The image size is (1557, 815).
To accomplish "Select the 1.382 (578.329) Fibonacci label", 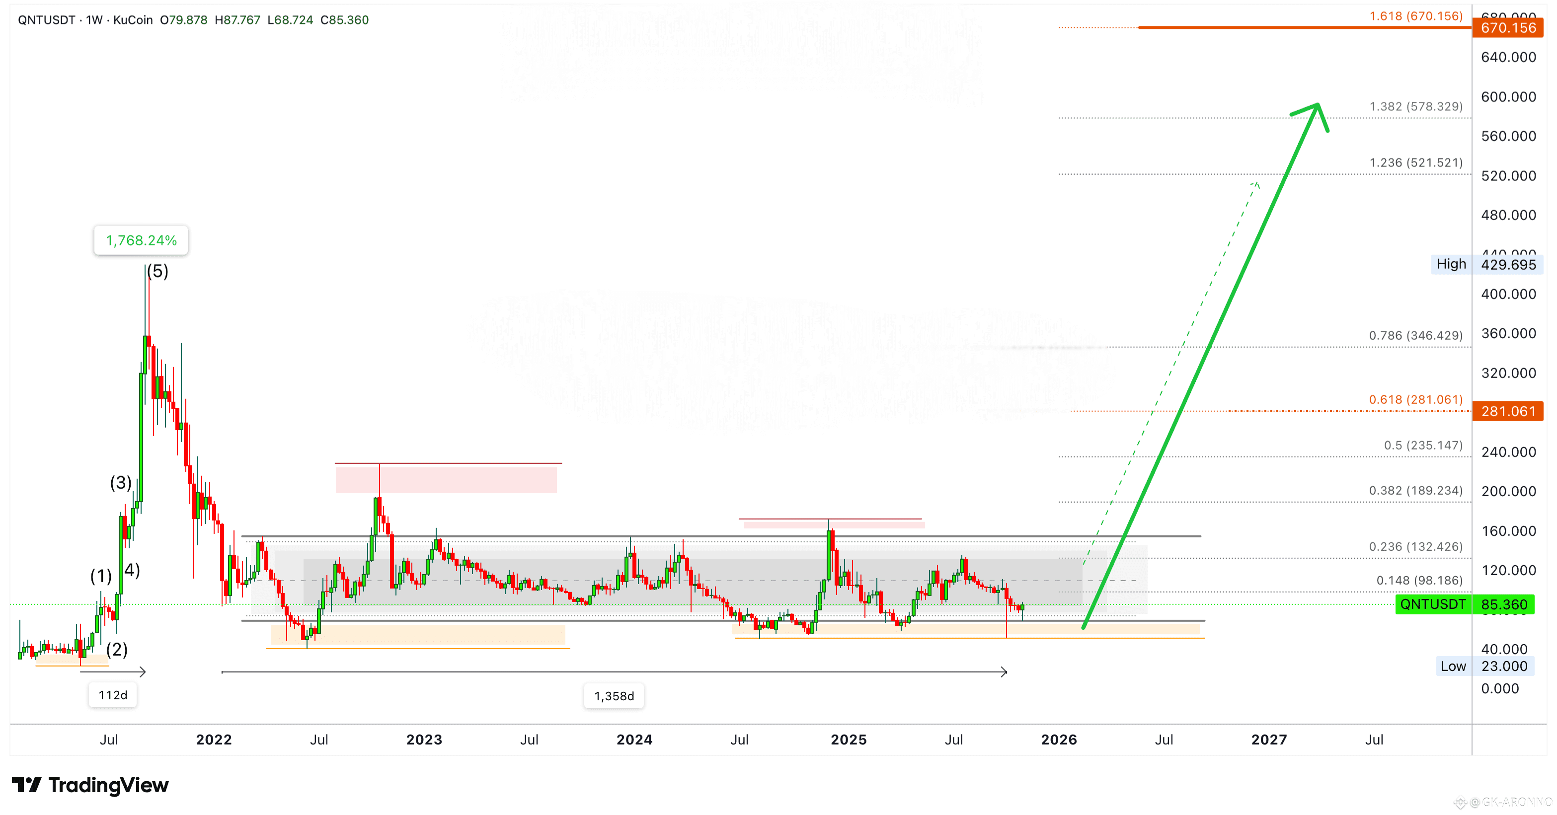I will (x=1415, y=106).
